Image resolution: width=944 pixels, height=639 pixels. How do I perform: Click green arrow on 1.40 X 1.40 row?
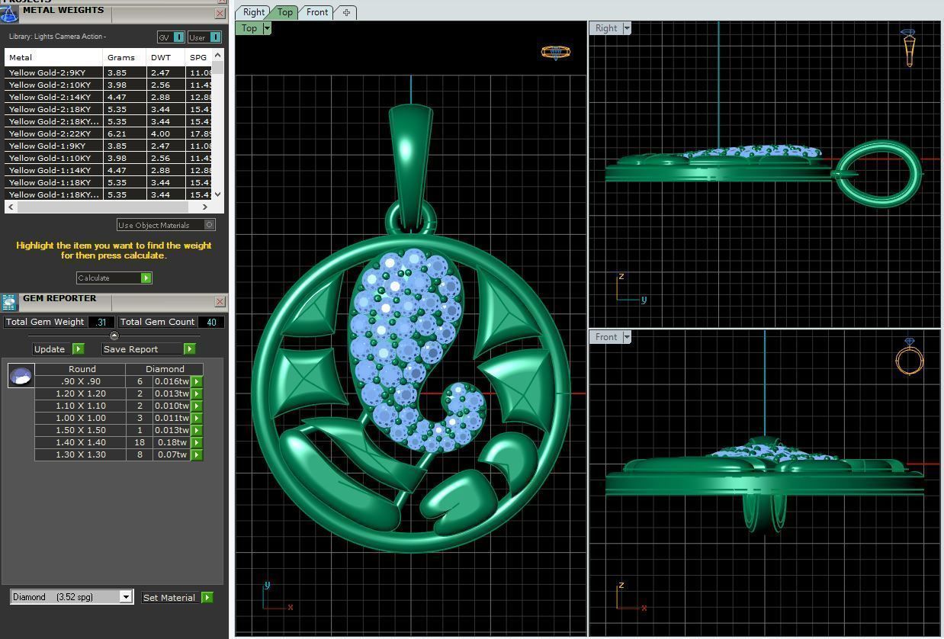pyautogui.click(x=197, y=443)
